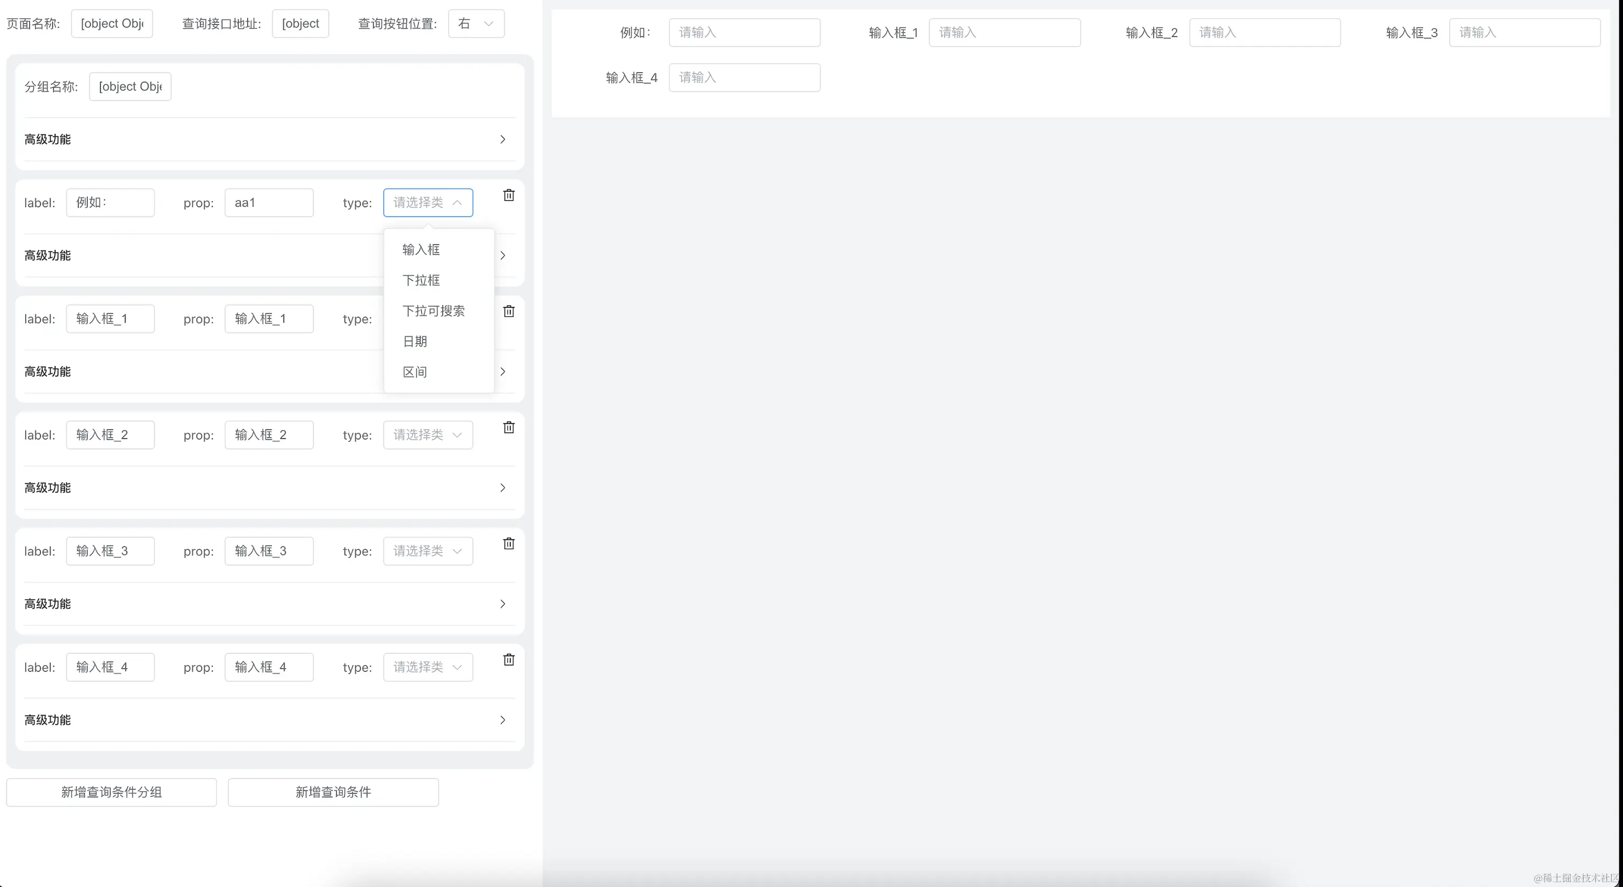1623x887 pixels.
Task: Open type dropdown in 输入框_3 row
Action: tap(428, 551)
